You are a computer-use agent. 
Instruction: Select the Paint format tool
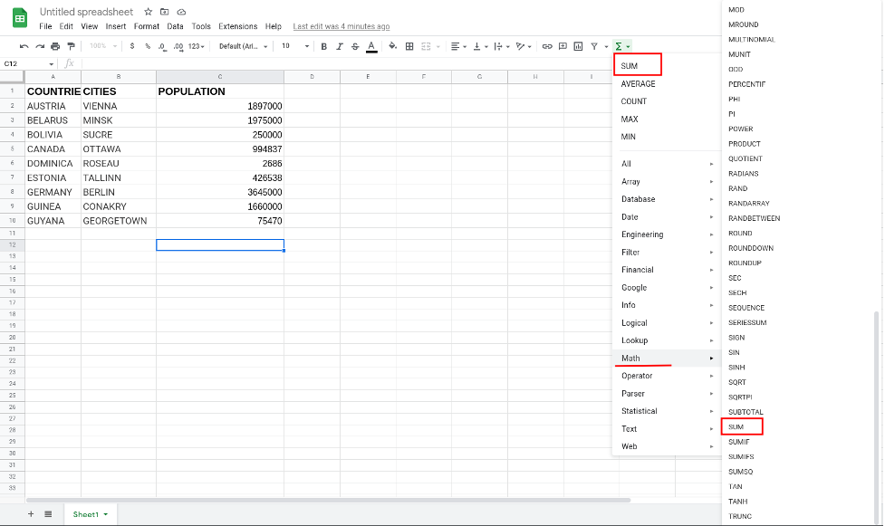[71, 46]
